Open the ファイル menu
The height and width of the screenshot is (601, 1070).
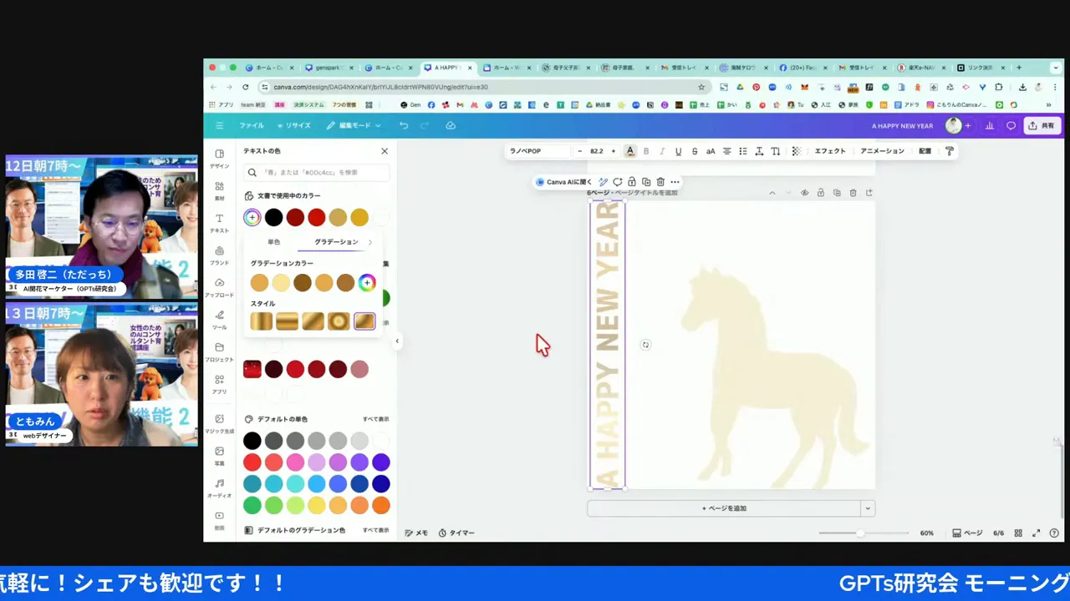[252, 125]
